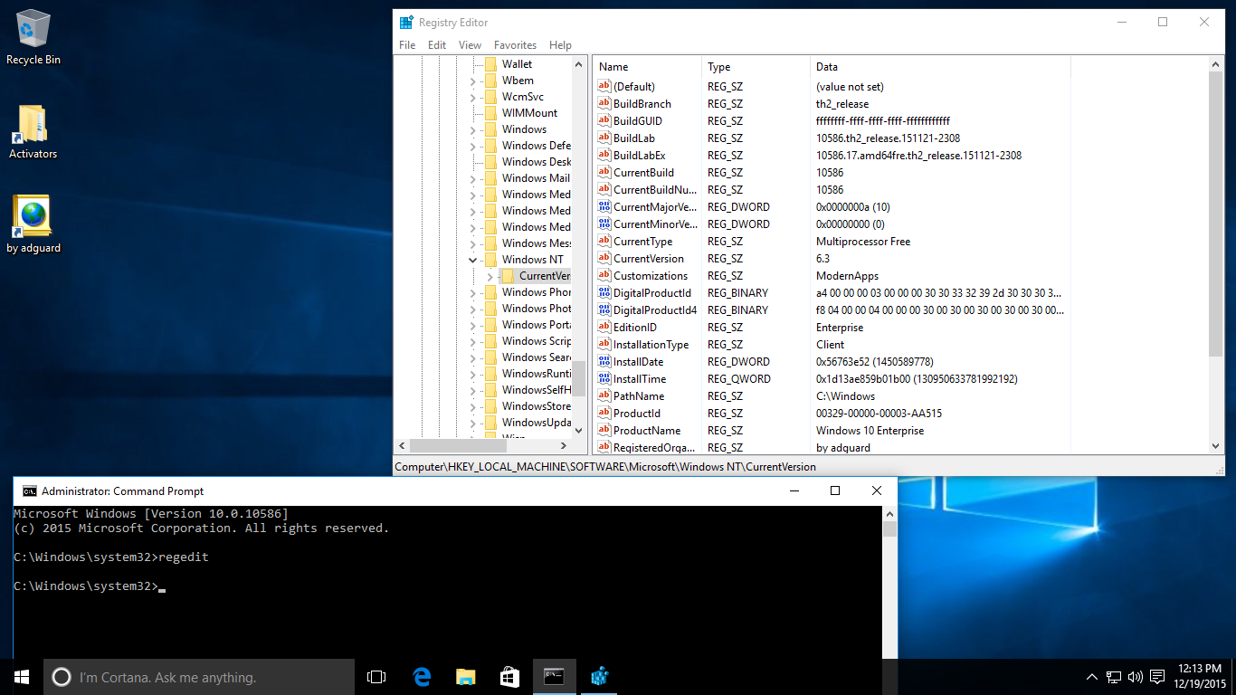Select the WindowsSelfHost tree key
The image size is (1236, 695).
pyautogui.click(x=536, y=390)
